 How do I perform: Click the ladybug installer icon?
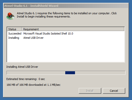10,16
